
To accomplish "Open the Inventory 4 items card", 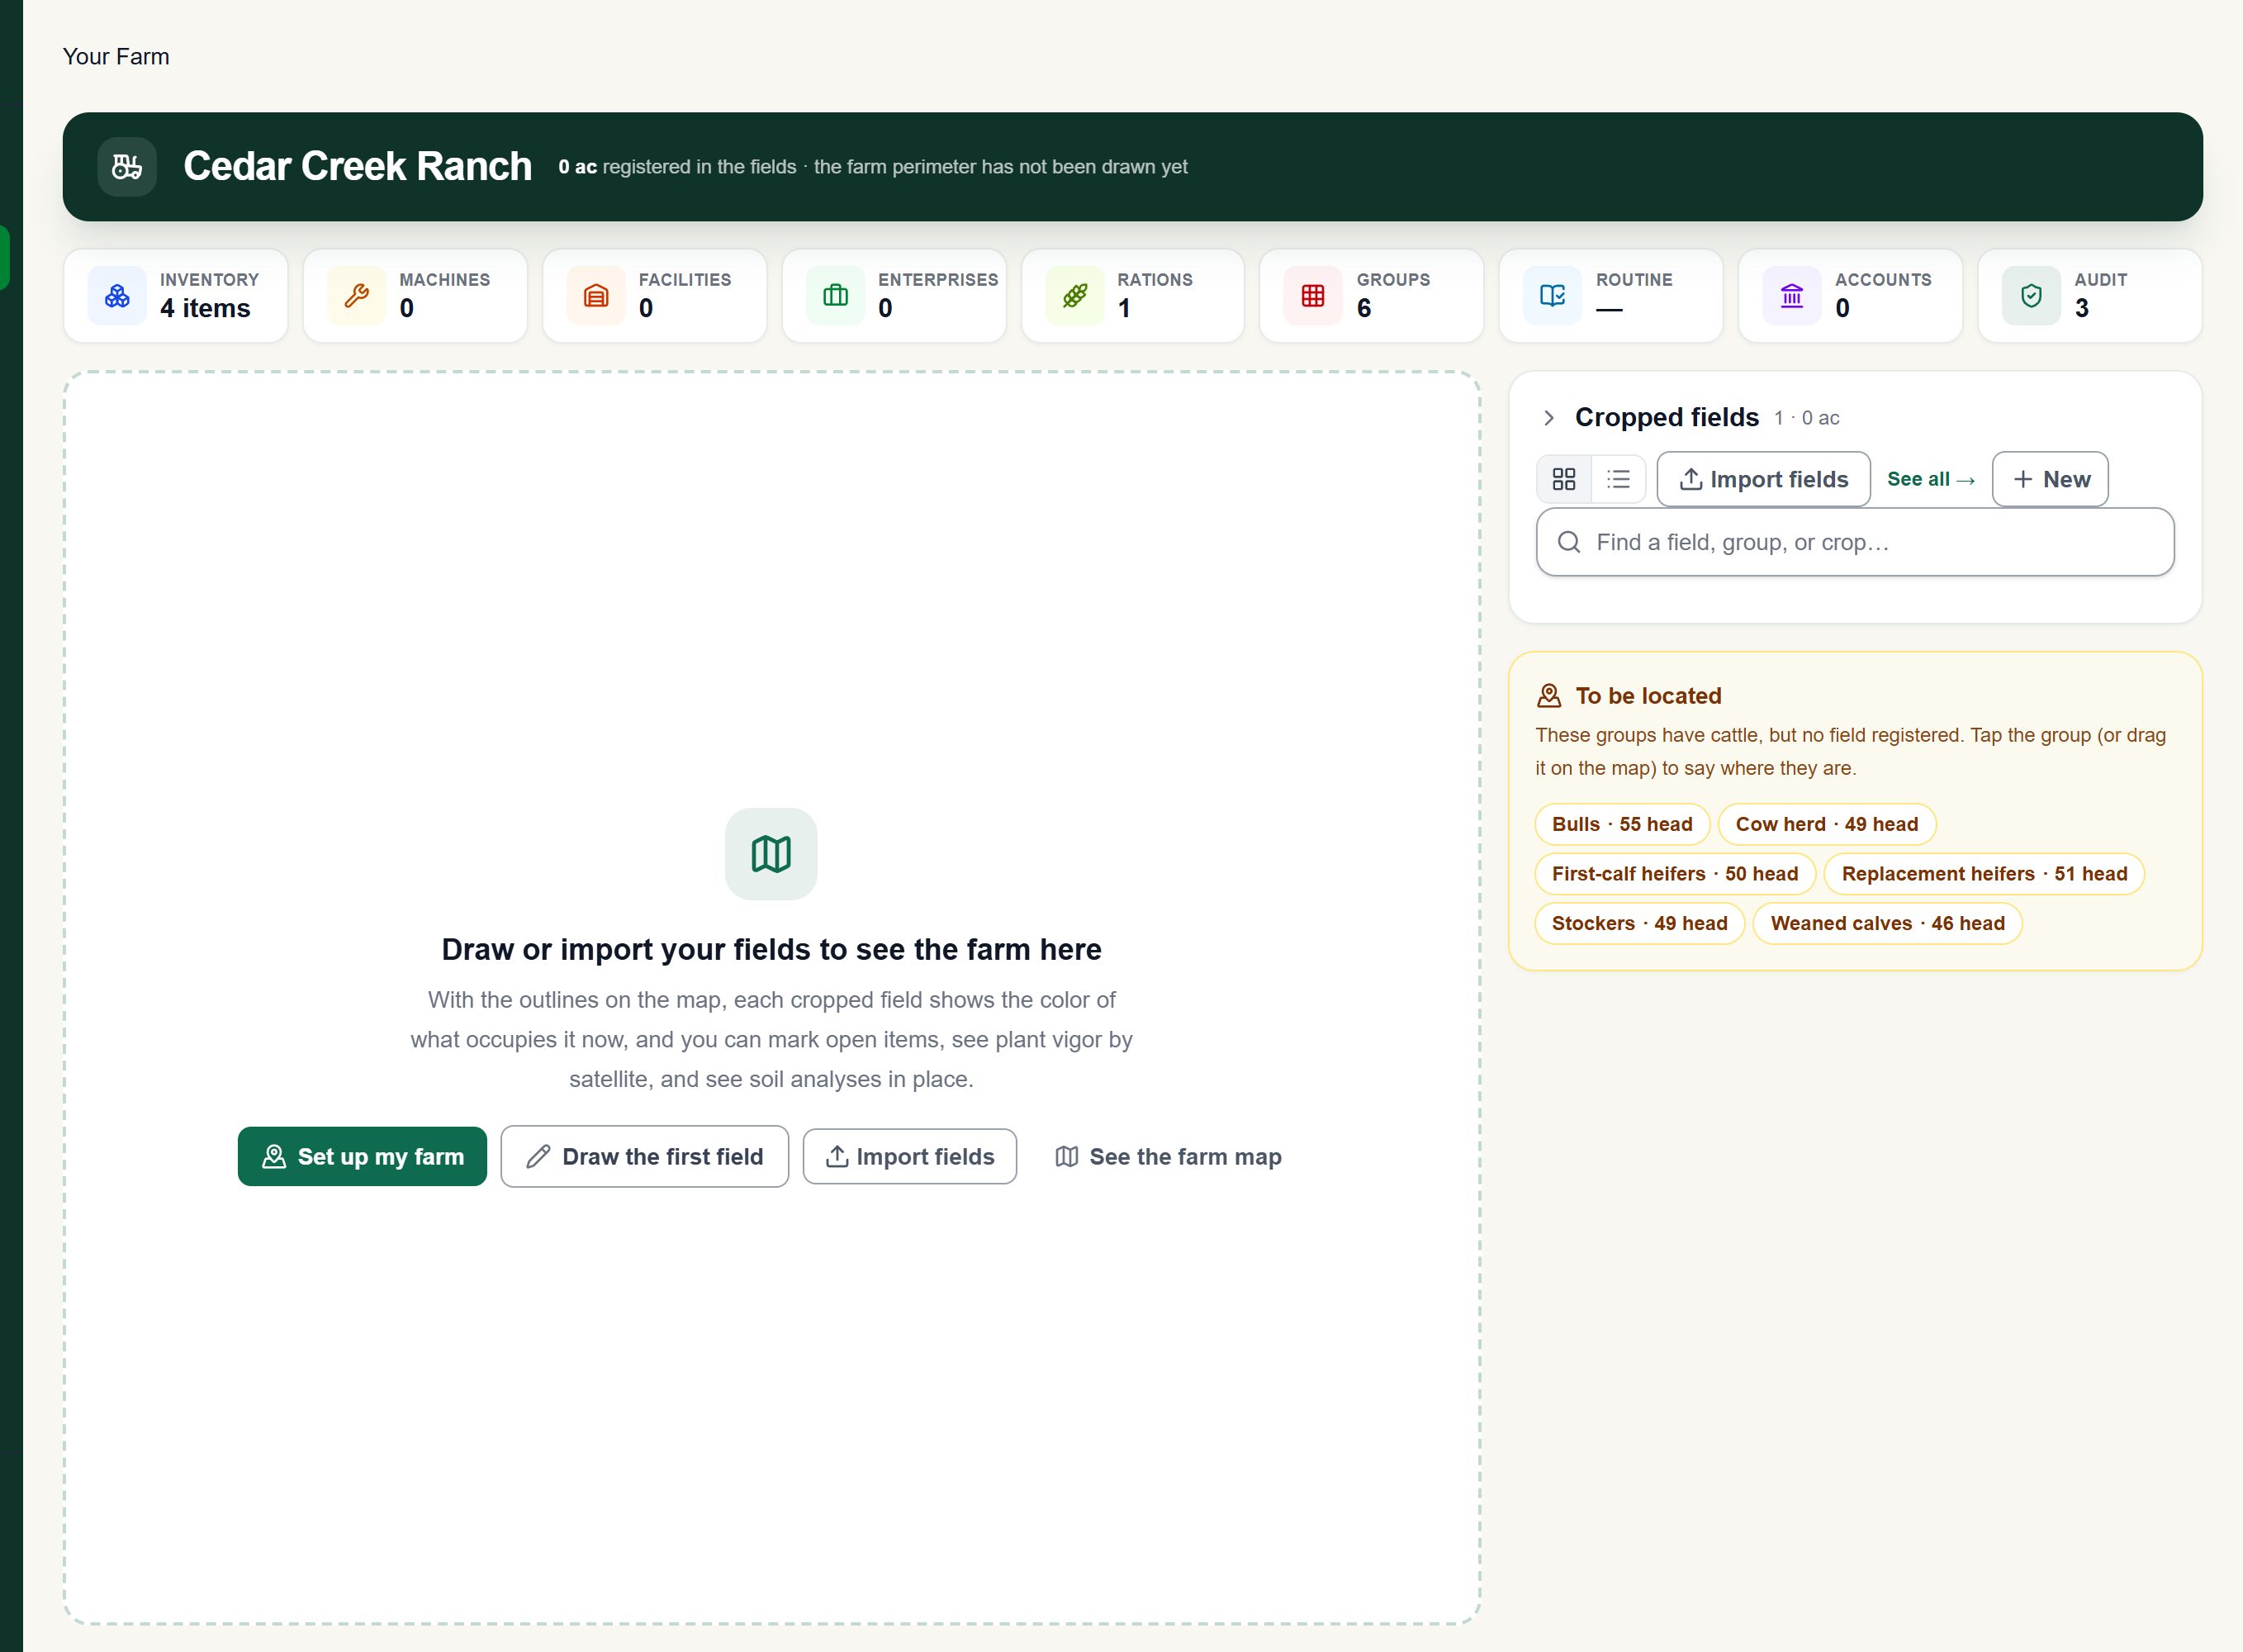I will [x=176, y=296].
